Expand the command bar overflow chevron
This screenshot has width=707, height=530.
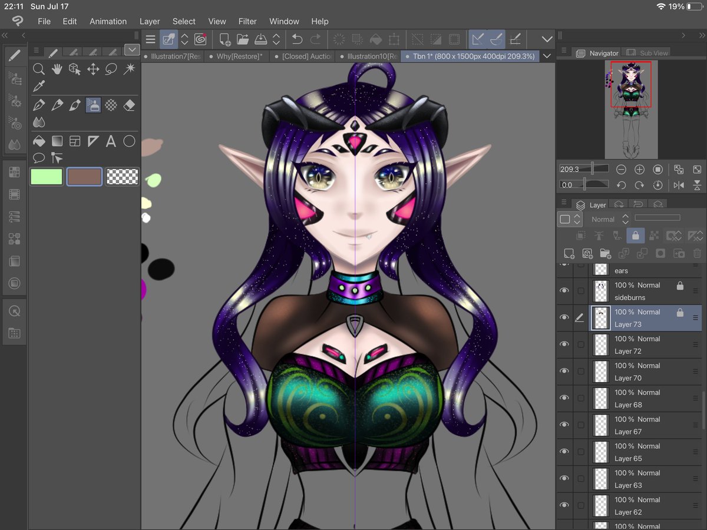pos(547,39)
